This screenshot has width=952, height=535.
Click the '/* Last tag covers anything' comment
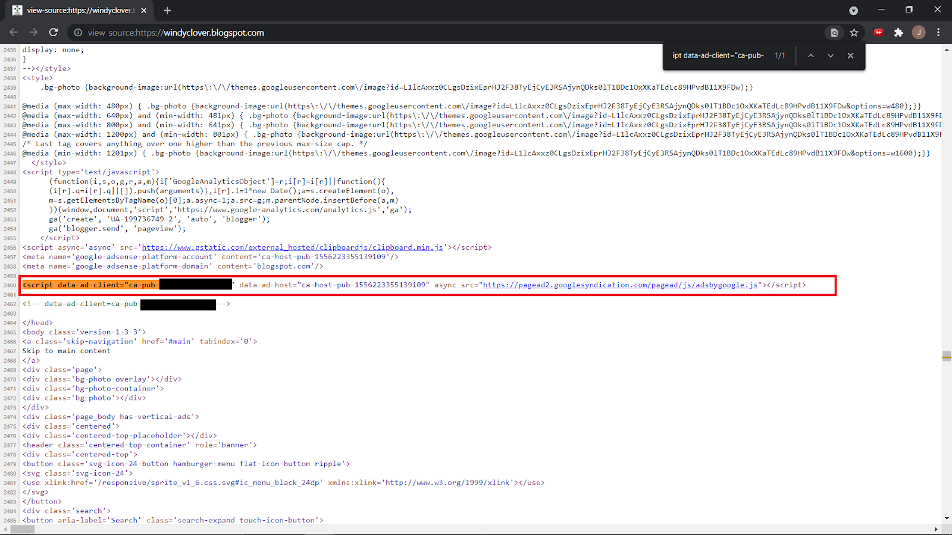click(195, 144)
